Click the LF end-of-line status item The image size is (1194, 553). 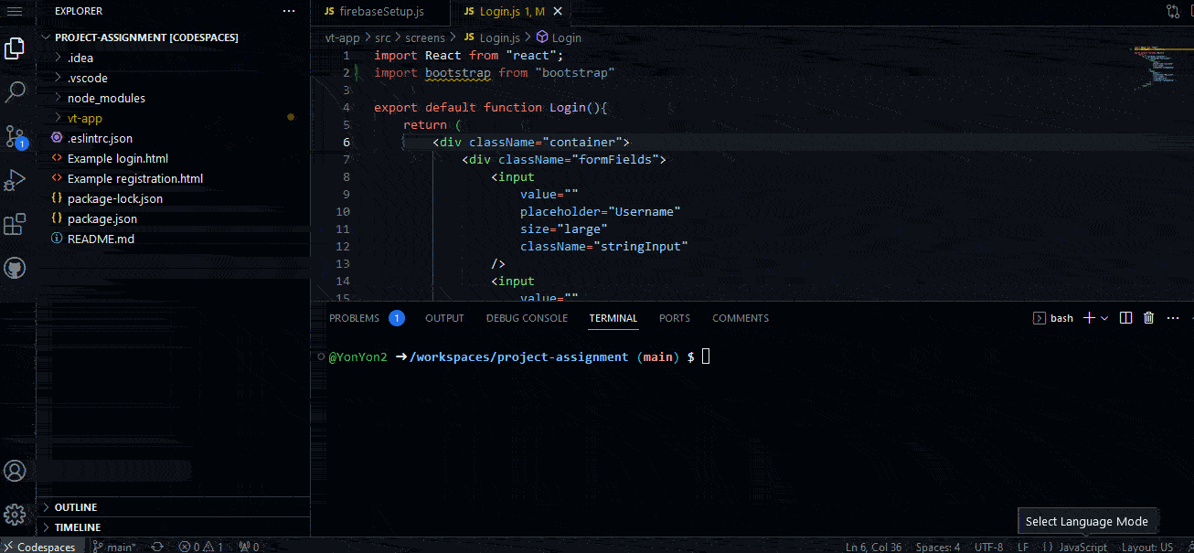click(x=1022, y=547)
